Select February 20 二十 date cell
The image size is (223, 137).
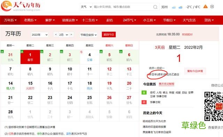tap(129, 86)
